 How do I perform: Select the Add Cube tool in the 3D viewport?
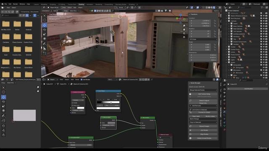coord(45,53)
